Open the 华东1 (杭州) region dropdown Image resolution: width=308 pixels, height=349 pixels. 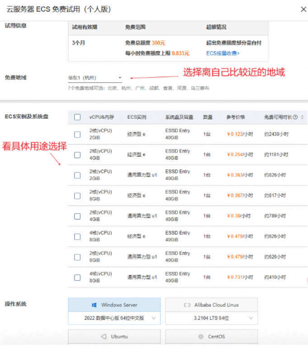click(95, 78)
